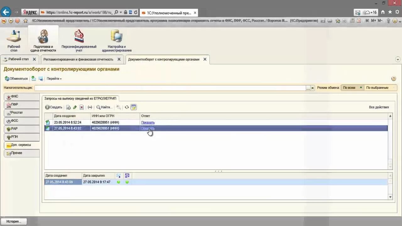The width and height of the screenshot is (402, 226).
Task: Click the refresh list icon in requests toolbar
Action: tap(127, 107)
